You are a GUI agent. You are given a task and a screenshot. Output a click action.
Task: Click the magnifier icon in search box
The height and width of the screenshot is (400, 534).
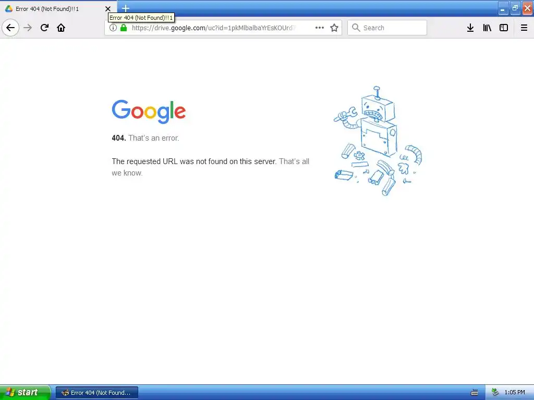[356, 28]
